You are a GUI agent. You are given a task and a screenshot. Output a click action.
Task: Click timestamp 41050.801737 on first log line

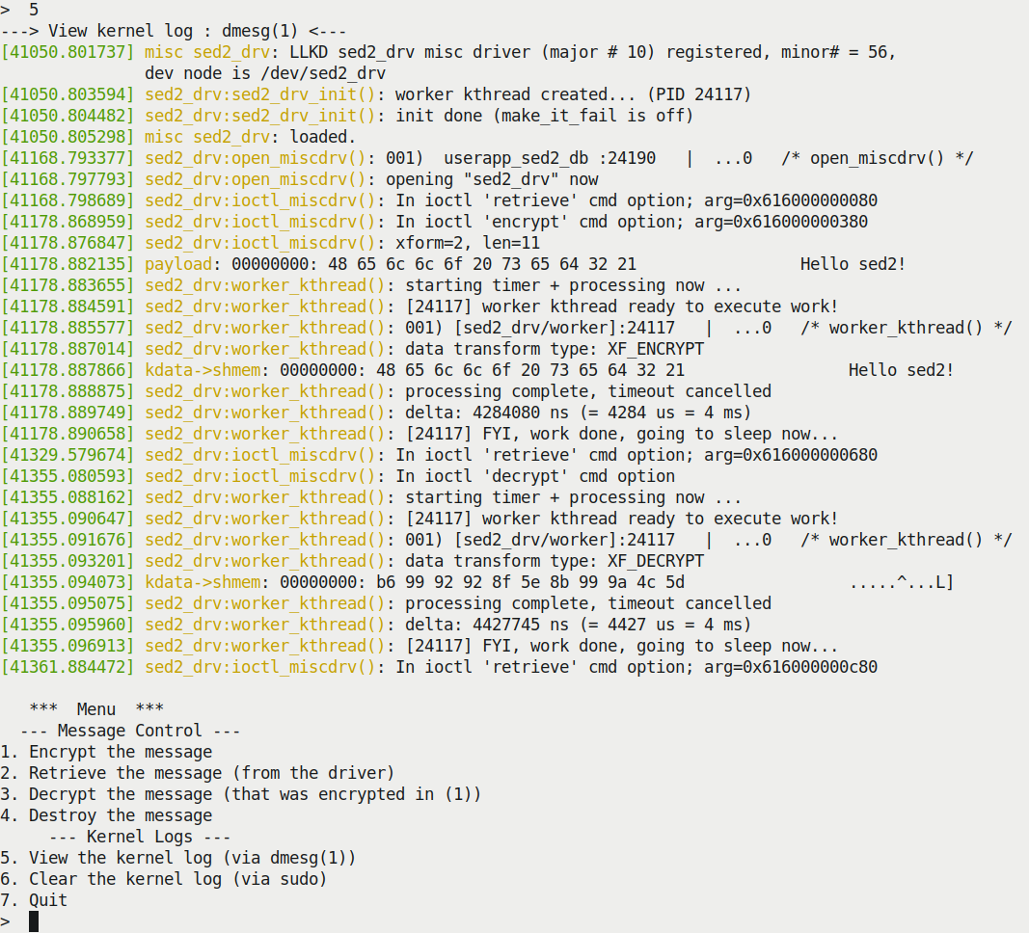(x=67, y=52)
